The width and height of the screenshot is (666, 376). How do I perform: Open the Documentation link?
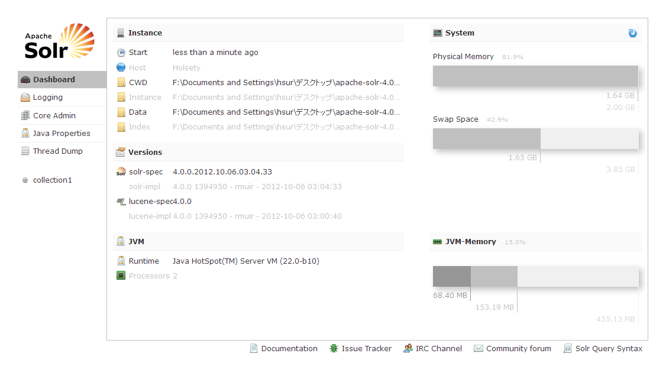click(289, 349)
